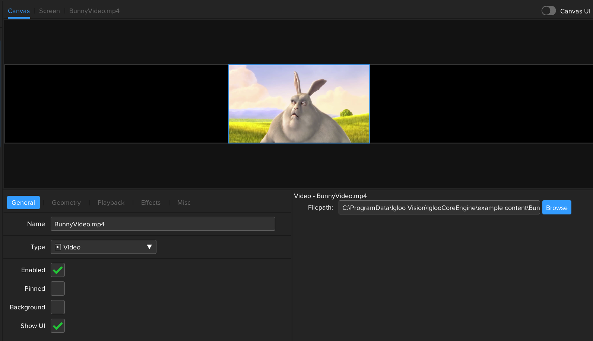Expand the Type dropdown arrow
The image size is (593, 341).
(x=149, y=247)
